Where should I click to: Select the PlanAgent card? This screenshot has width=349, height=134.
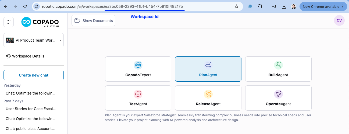click(x=208, y=69)
